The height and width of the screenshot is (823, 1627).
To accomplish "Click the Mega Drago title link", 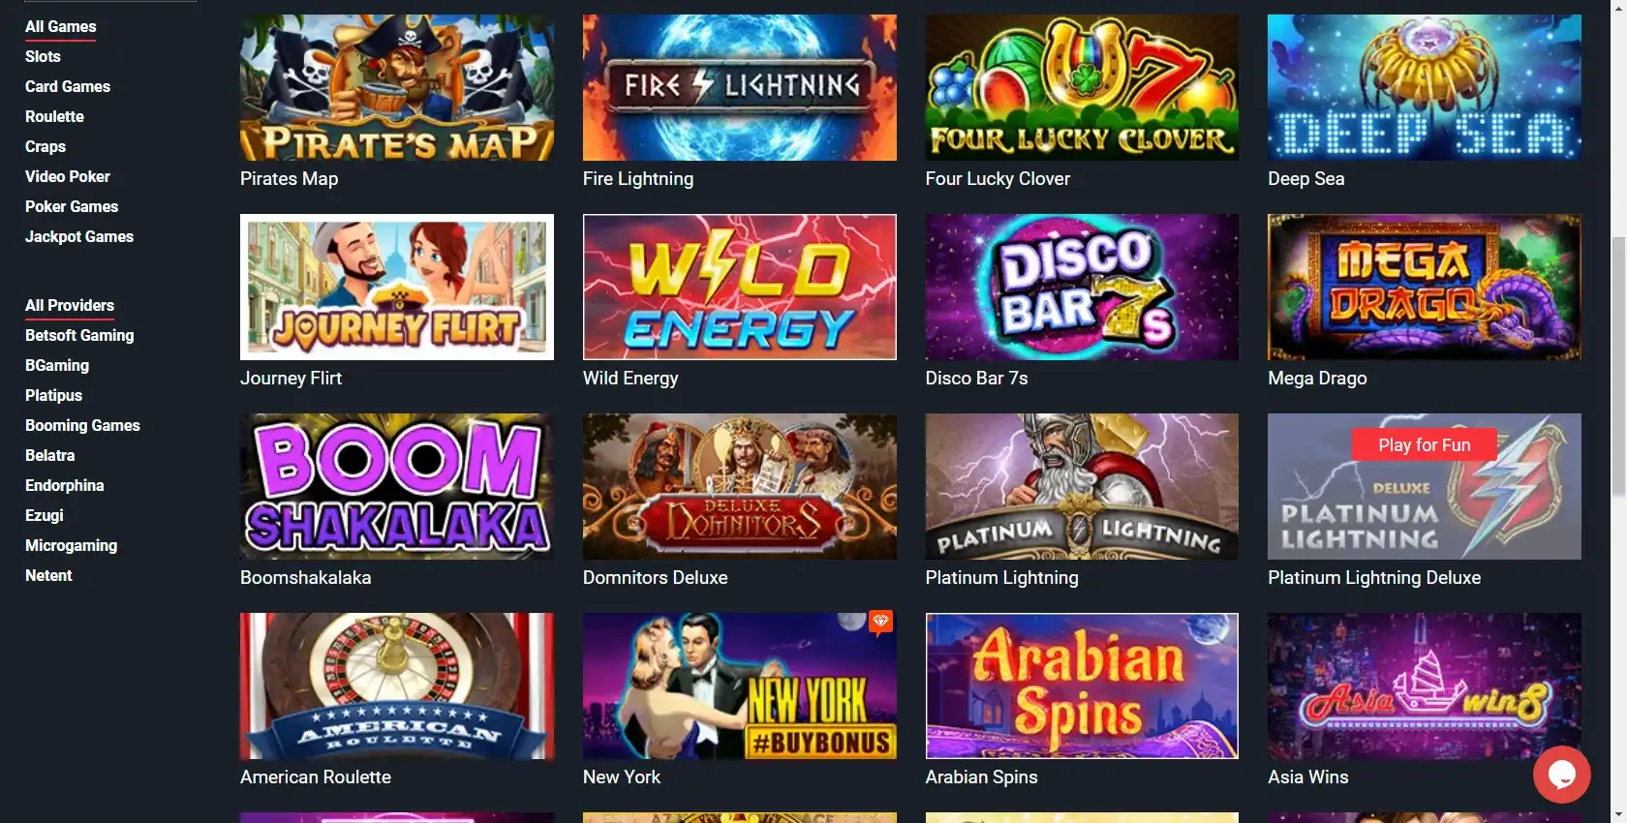I will click(x=1317, y=378).
